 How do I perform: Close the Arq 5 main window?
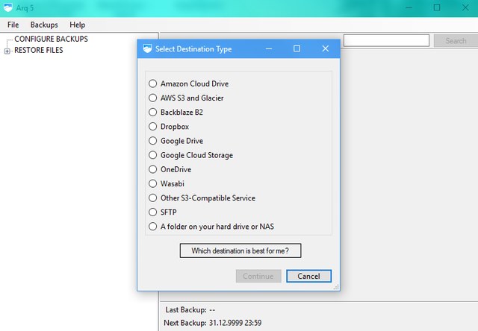tap(465, 7)
